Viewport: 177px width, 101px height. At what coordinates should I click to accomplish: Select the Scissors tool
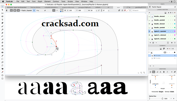pyautogui.click(x=2, y=43)
